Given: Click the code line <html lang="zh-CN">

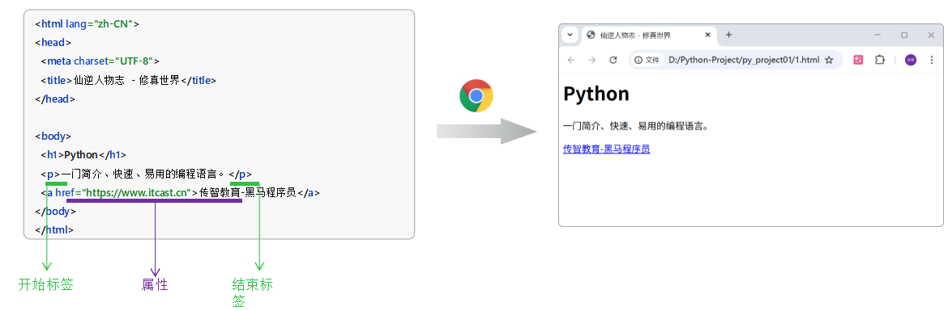Looking at the screenshot, I should (x=88, y=24).
